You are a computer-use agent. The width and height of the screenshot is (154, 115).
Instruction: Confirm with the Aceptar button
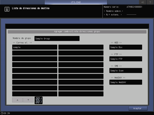pyautogui.click(x=138, y=108)
